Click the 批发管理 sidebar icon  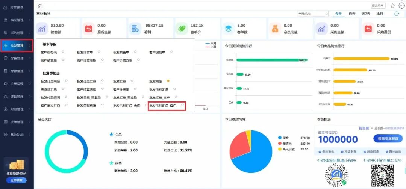5,45
